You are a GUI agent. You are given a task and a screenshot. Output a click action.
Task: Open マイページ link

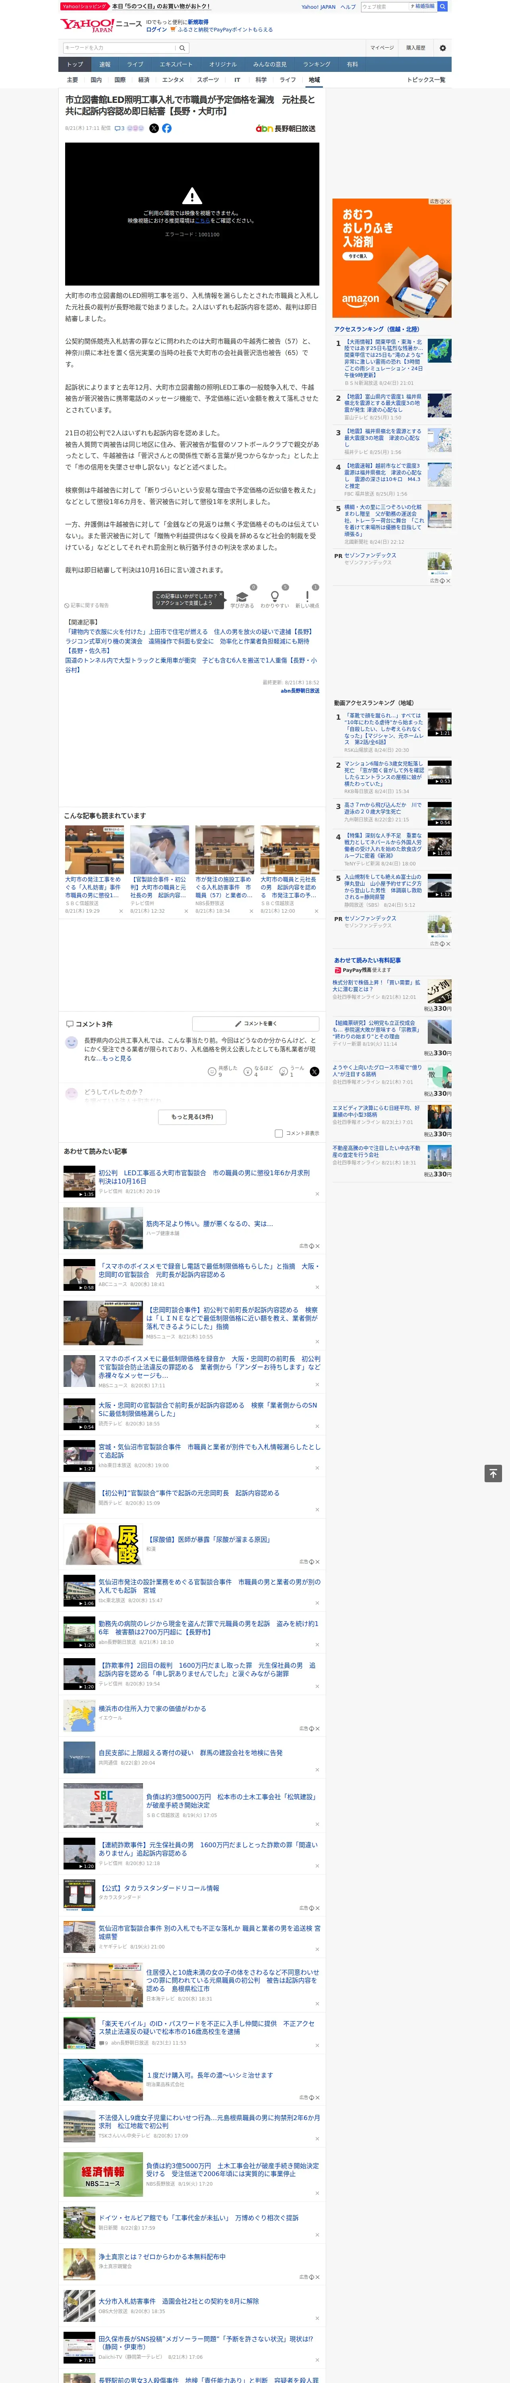(x=381, y=47)
